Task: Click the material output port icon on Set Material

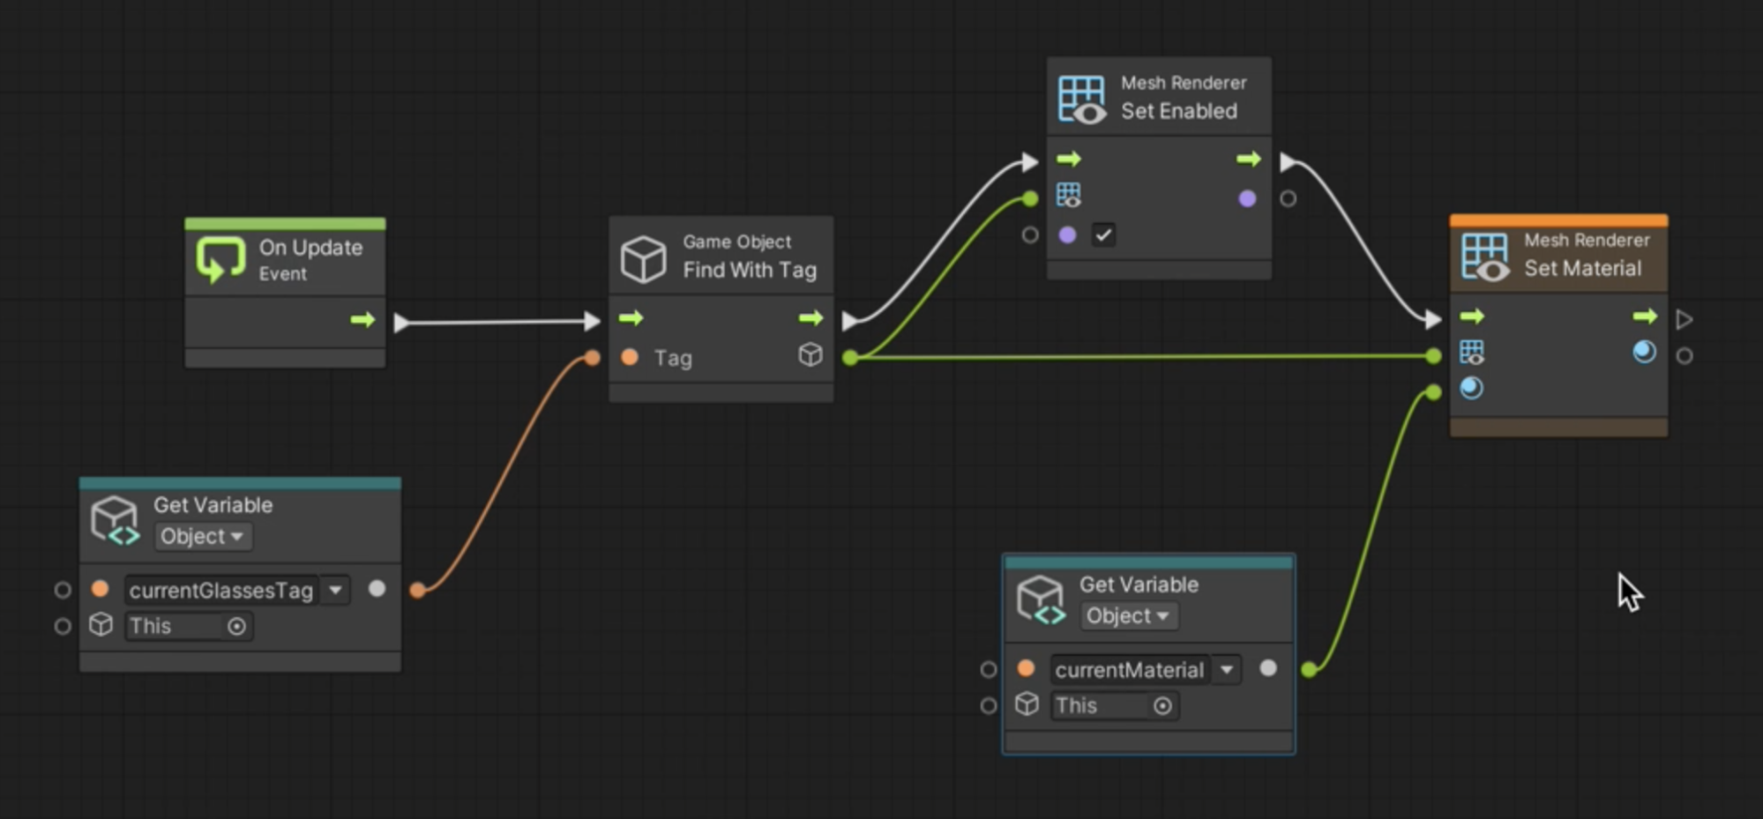Action: coord(1644,353)
